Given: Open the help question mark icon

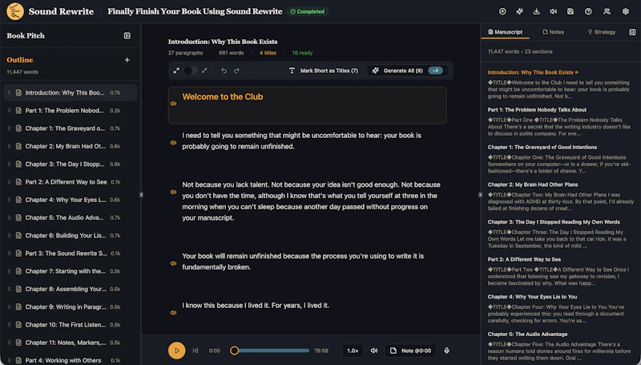Looking at the screenshot, I should (588, 11).
